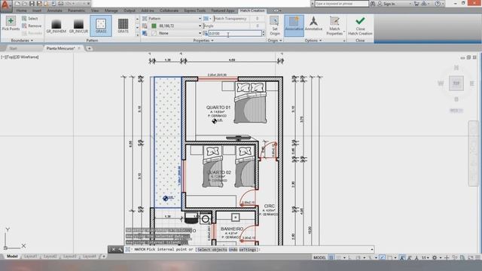
Task: Open the Parametric ribbon tab
Action: pos(77,11)
